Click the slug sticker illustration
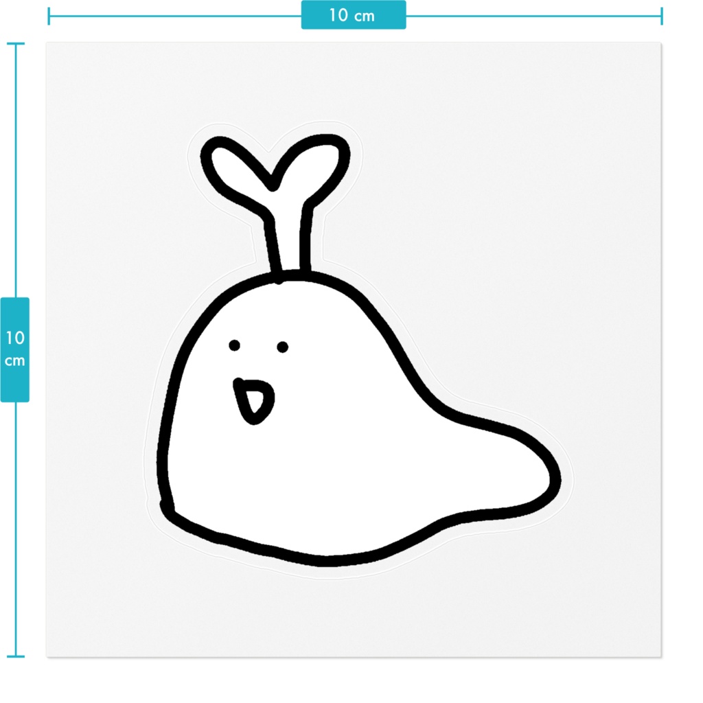Viewport: 703px width, 703px height. [x=358, y=350]
